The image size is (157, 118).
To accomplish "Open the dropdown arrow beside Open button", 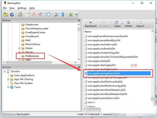I will [122, 23].
